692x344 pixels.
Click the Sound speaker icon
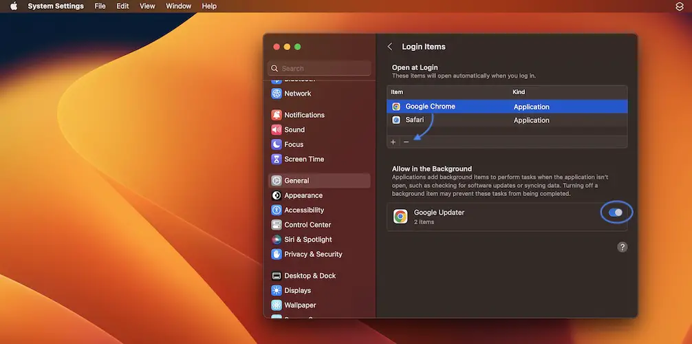click(x=277, y=130)
